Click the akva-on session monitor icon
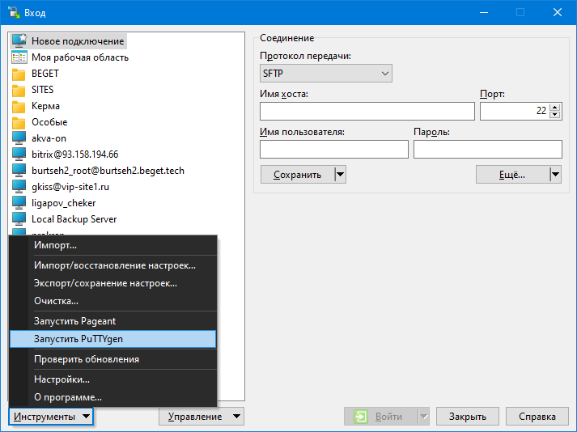 [19, 138]
